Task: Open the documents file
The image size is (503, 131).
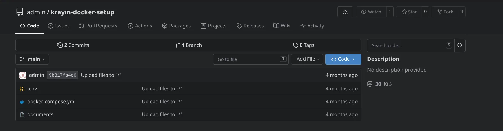Action: pyautogui.click(x=40, y=114)
